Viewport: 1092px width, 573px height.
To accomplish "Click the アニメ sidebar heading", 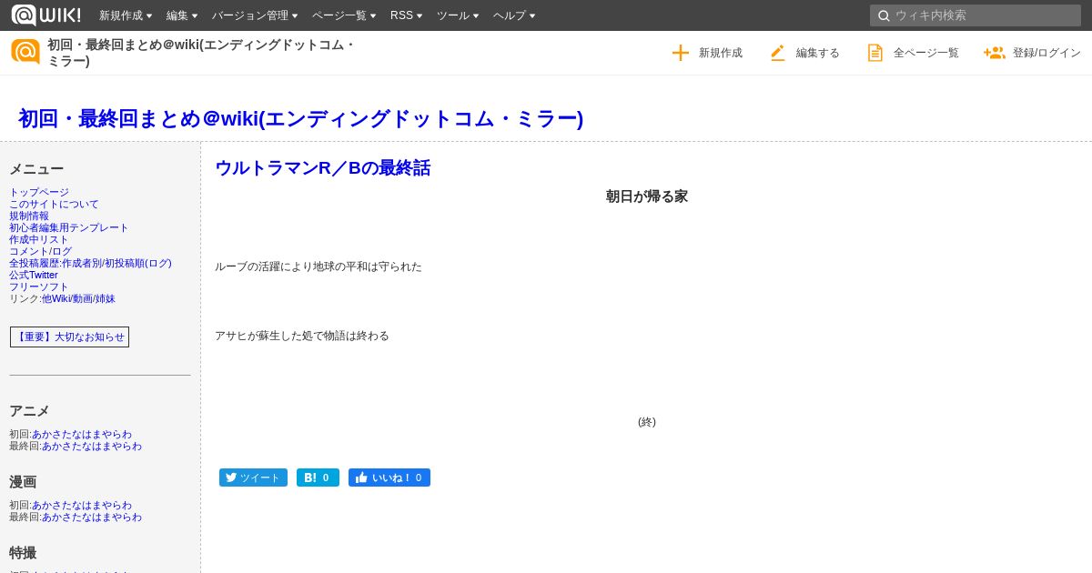I will click(29, 411).
